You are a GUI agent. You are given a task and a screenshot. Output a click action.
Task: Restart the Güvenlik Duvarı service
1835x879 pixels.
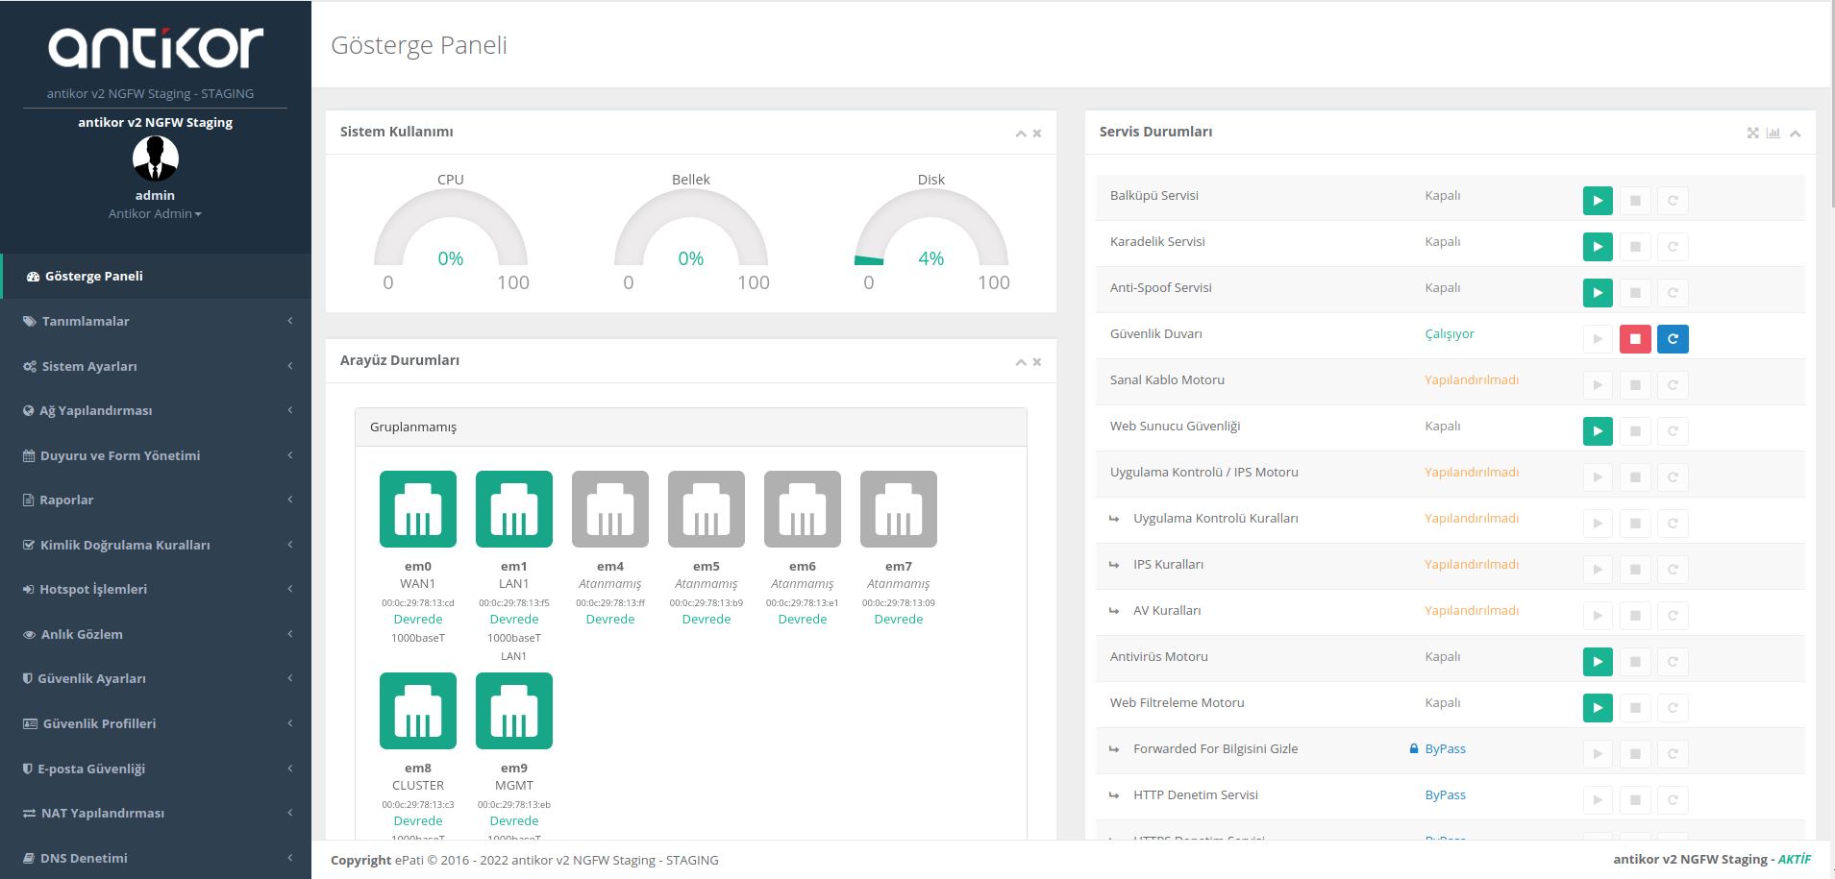tap(1673, 339)
